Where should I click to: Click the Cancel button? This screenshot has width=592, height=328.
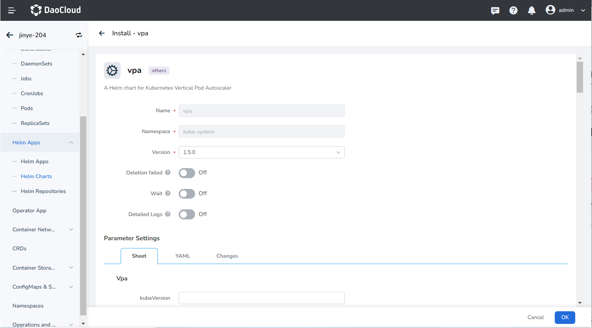535,317
